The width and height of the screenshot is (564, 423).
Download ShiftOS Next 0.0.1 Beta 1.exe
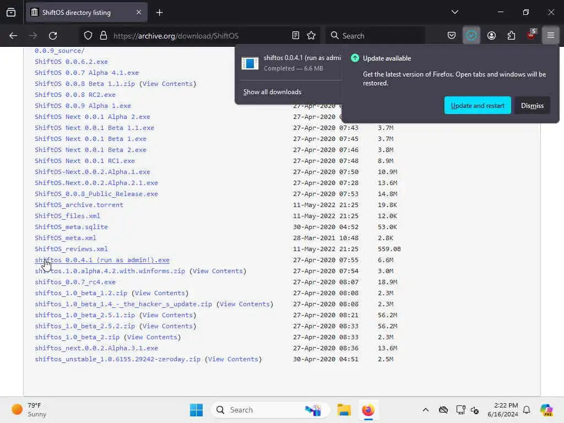[91, 139]
